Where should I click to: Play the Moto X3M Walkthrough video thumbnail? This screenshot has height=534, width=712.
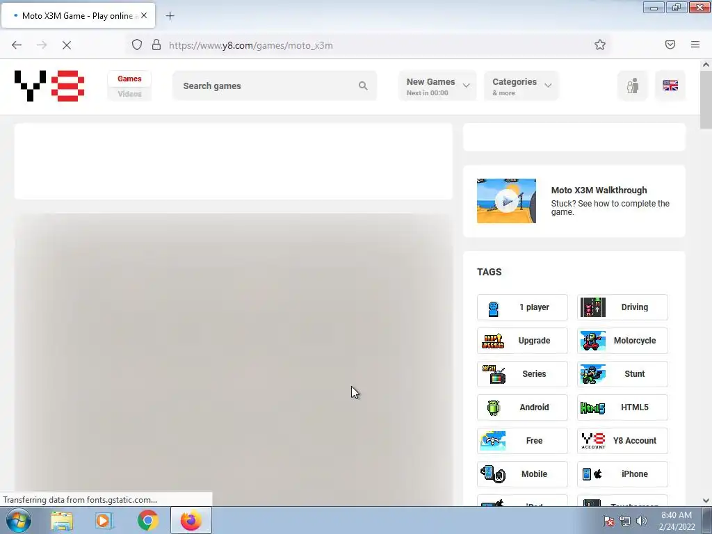coord(506,201)
